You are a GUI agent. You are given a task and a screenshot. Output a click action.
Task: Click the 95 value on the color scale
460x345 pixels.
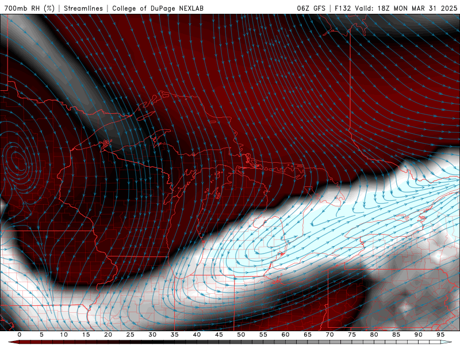tap(440, 335)
